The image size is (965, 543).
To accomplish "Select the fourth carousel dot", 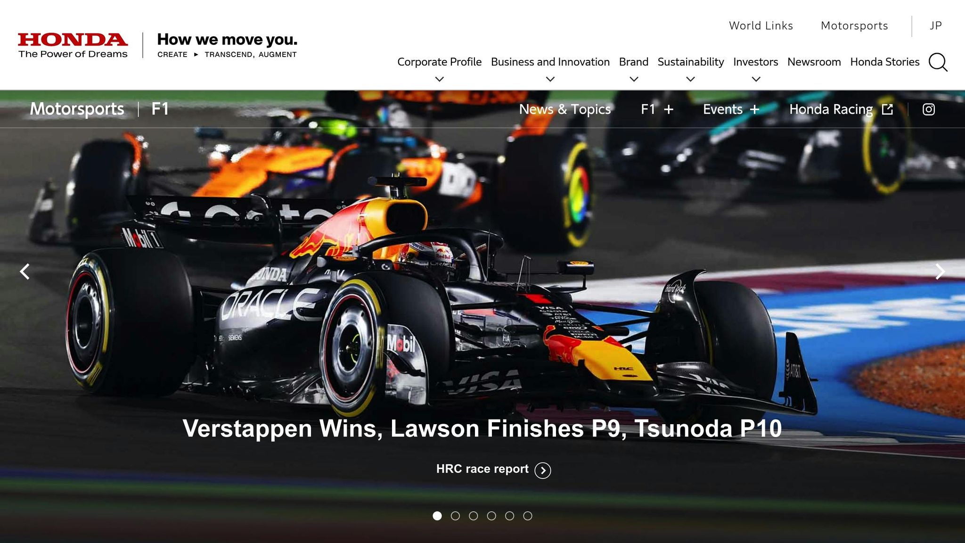I will tap(491, 516).
